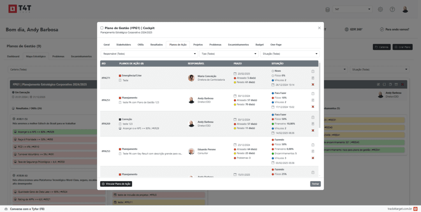Open the Tipo (Todos) dropdown
Viewport: 421px width, 212px height.
tap(229, 54)
